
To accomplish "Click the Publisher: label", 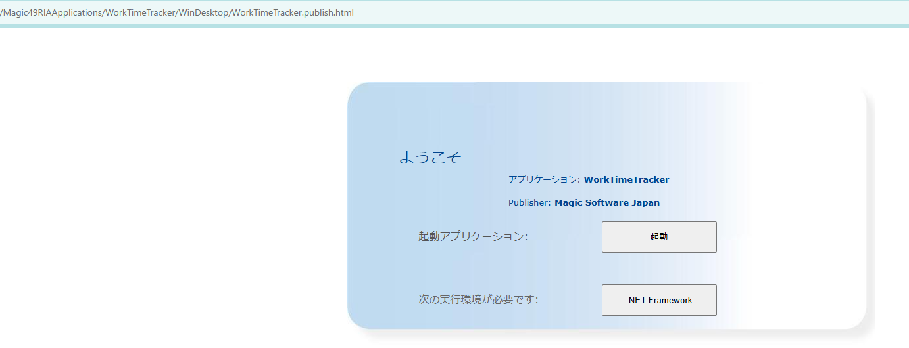I will pyautogui.click(x=529, y=203).
